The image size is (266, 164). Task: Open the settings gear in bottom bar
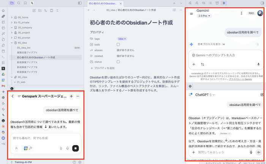click(x=80, y=162)
